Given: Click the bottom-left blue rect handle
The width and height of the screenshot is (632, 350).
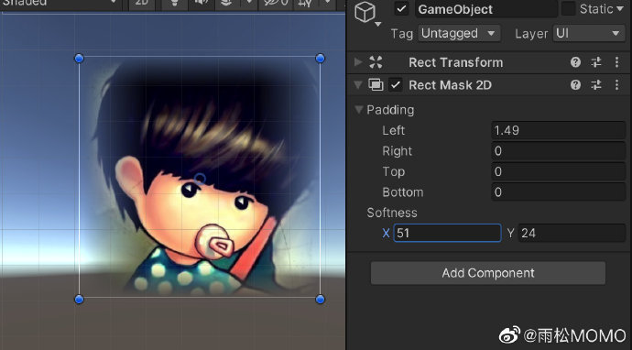Looking at the screenshot, I should click(x=79, y=300).
